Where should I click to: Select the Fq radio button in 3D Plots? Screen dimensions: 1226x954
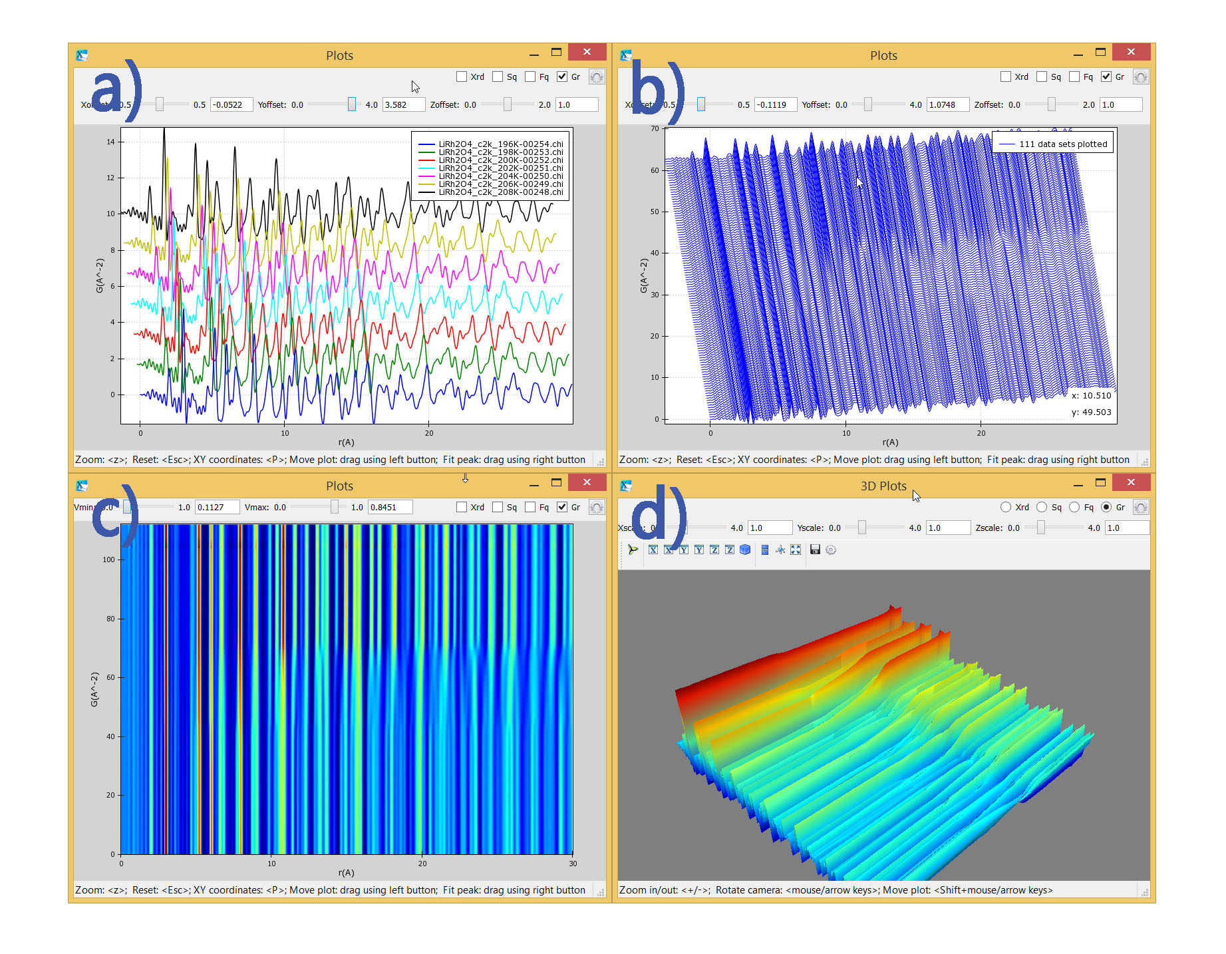click(1074, 507)
